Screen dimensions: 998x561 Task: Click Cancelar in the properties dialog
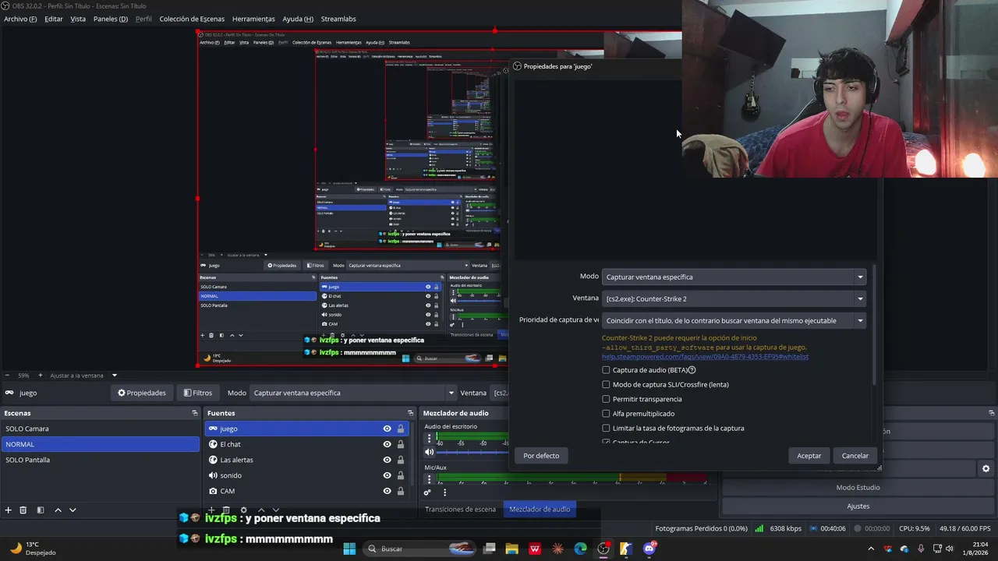point(855,456)
